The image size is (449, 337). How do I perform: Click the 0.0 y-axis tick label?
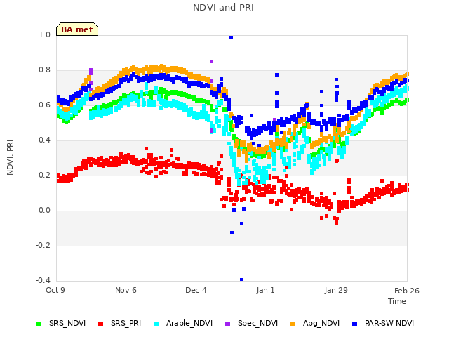click(44, 211)
